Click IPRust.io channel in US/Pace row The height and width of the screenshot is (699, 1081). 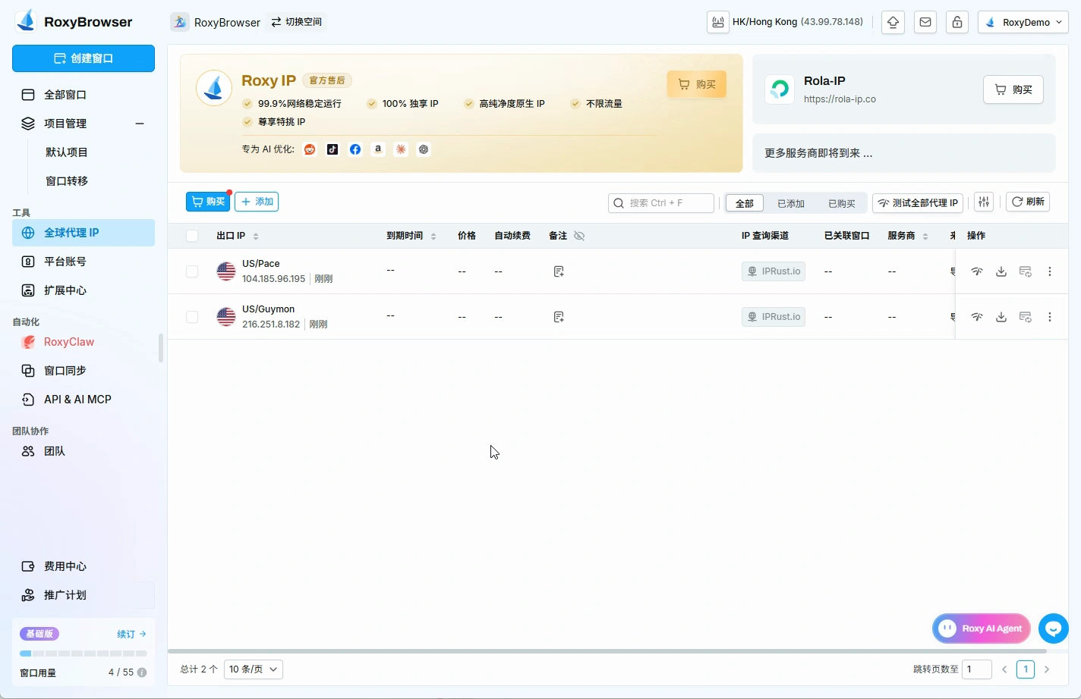(774, 271)
